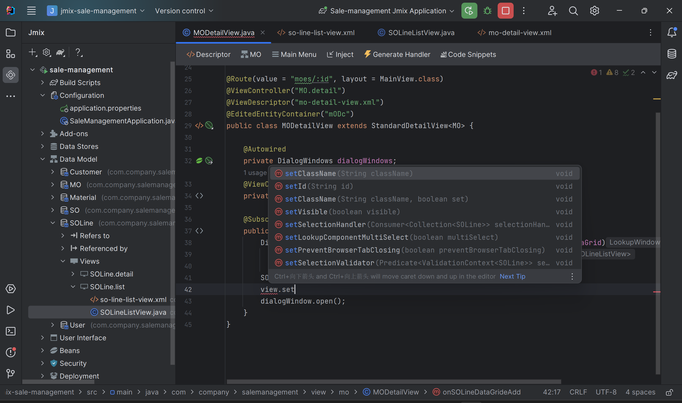Click the Rerun application green button

(469, 11)
